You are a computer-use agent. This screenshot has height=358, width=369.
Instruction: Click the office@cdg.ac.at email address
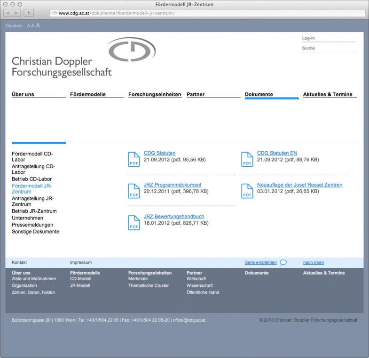click(x=189, y=320)
